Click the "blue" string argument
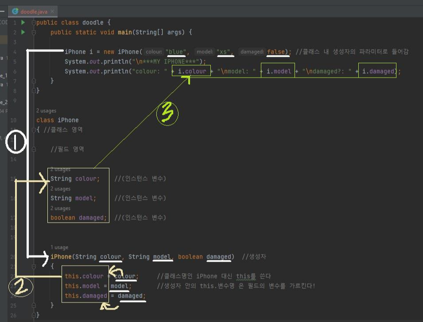The height and width of the screenshot is (322, 423). point(176,51)
